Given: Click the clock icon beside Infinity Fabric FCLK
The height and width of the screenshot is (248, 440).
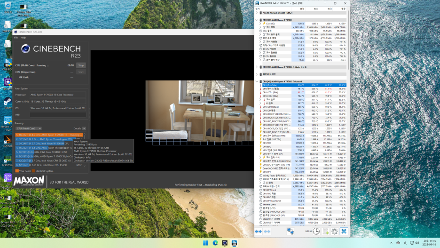Looking at the screenshot, I should point(261,176).
